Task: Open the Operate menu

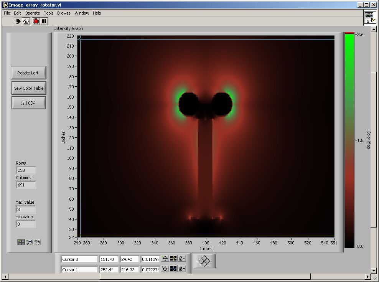Action: pyautogui.click(x=32, y=13)
